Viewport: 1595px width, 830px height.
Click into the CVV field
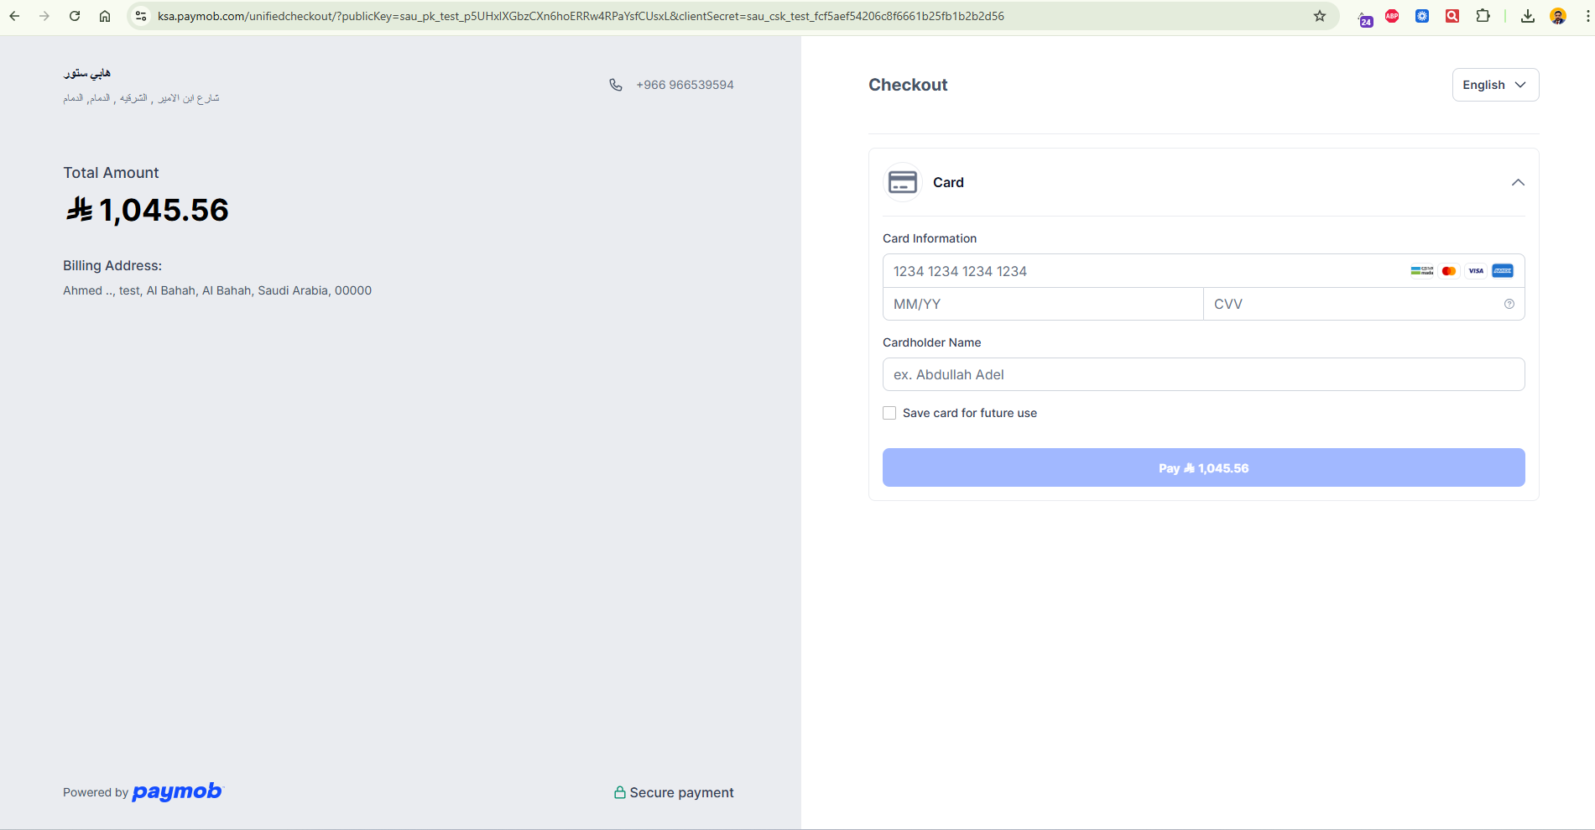coord(1351,304)
